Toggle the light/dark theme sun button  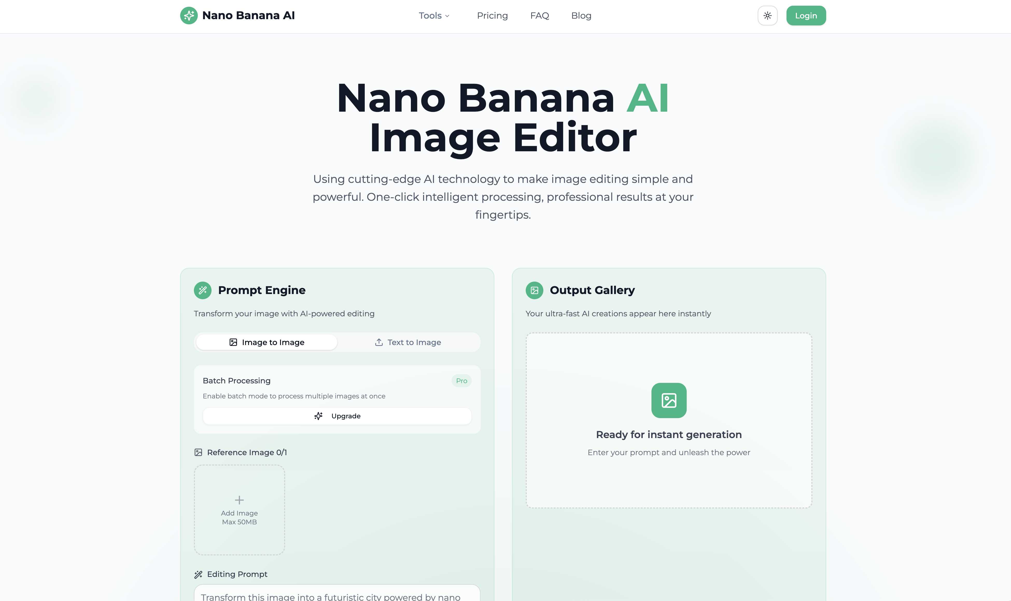pyautogui.click(x=768, y=15)
